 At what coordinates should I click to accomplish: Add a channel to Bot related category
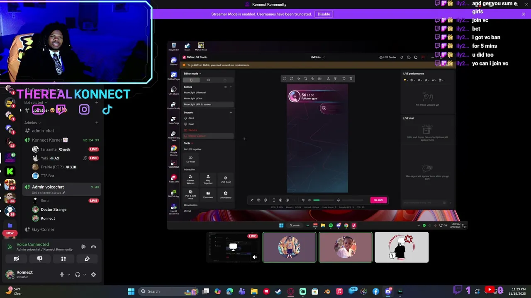click(x=97, y=102)
